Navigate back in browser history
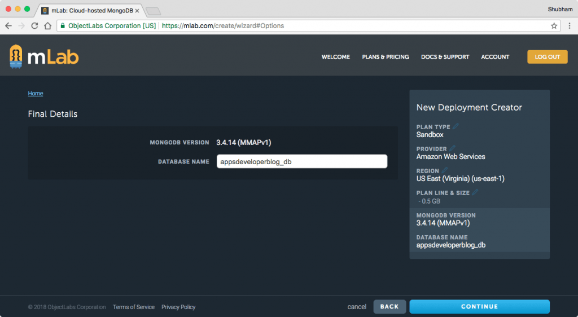 [8, 25]
